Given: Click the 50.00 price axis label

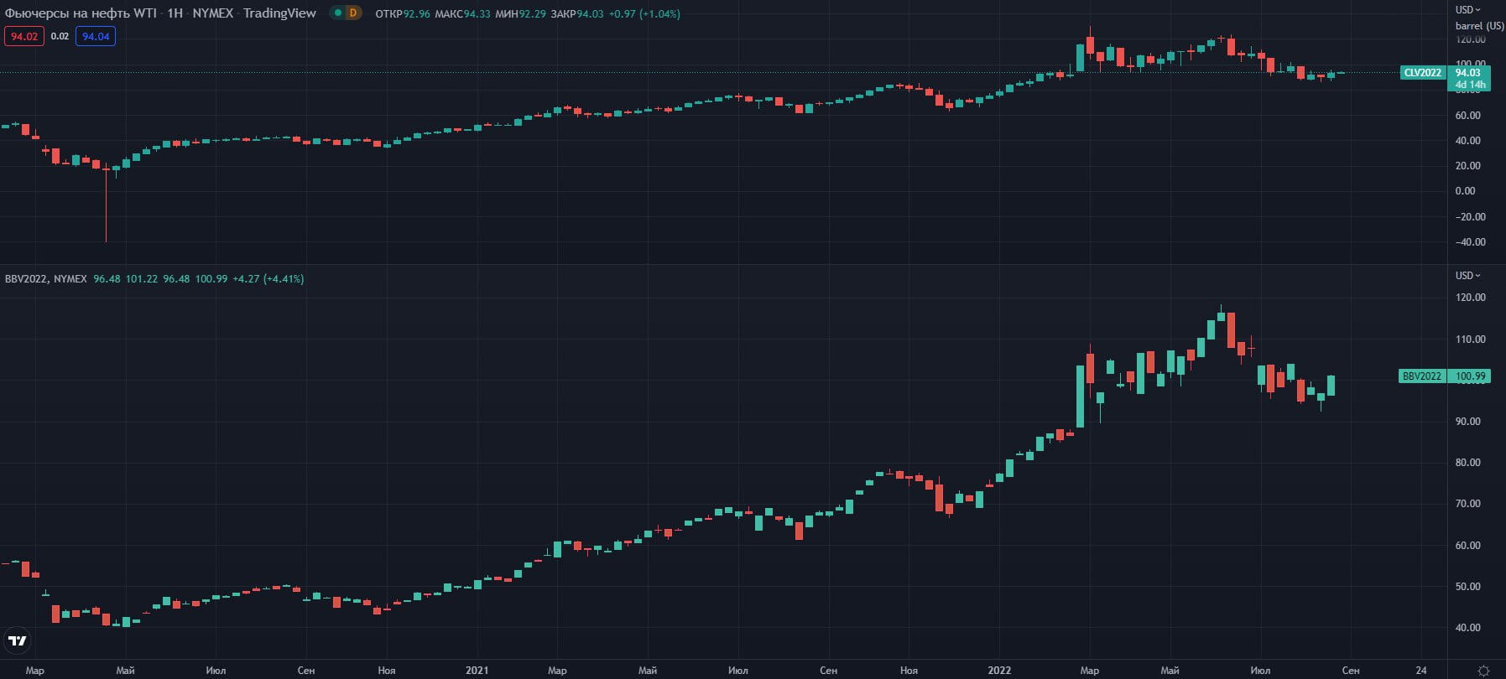Looking at the screenshot, I should 1467,586.
